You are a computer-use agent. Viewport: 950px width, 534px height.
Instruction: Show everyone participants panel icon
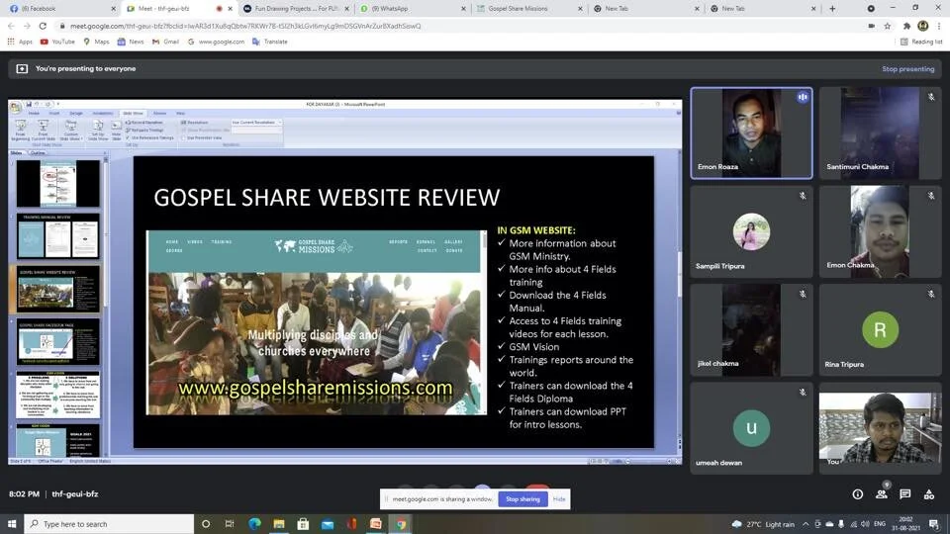coord(882,494)
